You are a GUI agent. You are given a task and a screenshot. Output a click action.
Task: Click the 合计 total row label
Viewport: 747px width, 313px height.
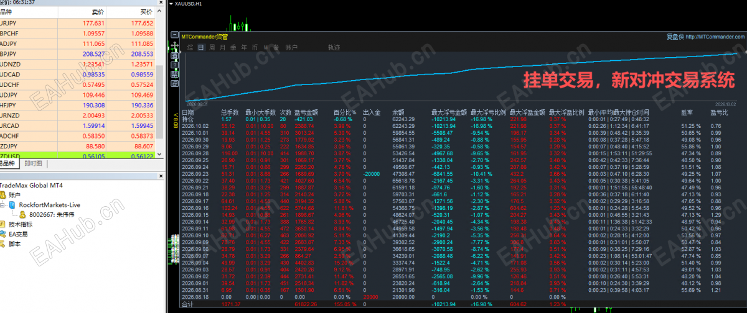tap(187, 305)
